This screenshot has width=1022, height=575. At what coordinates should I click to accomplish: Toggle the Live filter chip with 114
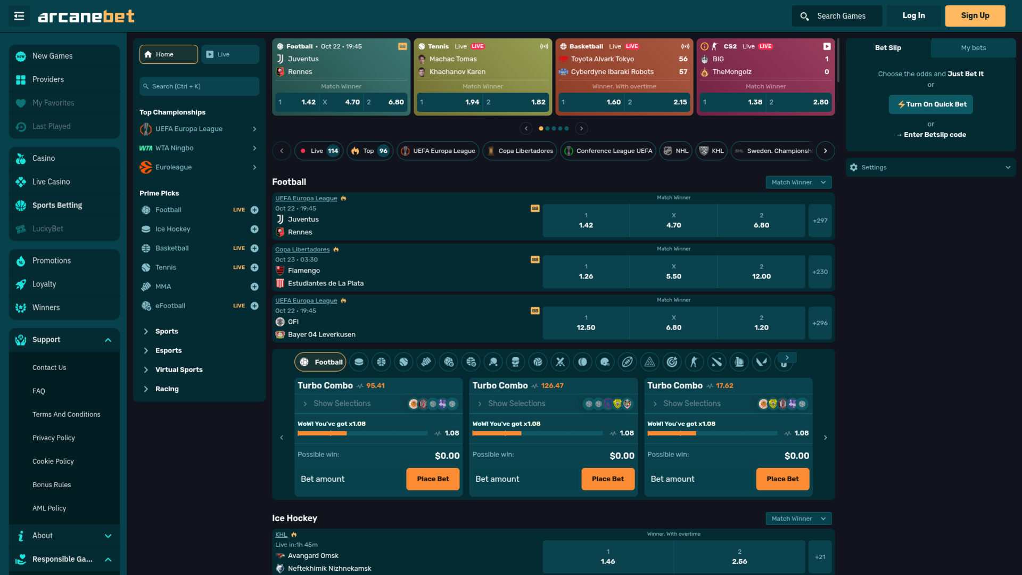pos(318,151)
